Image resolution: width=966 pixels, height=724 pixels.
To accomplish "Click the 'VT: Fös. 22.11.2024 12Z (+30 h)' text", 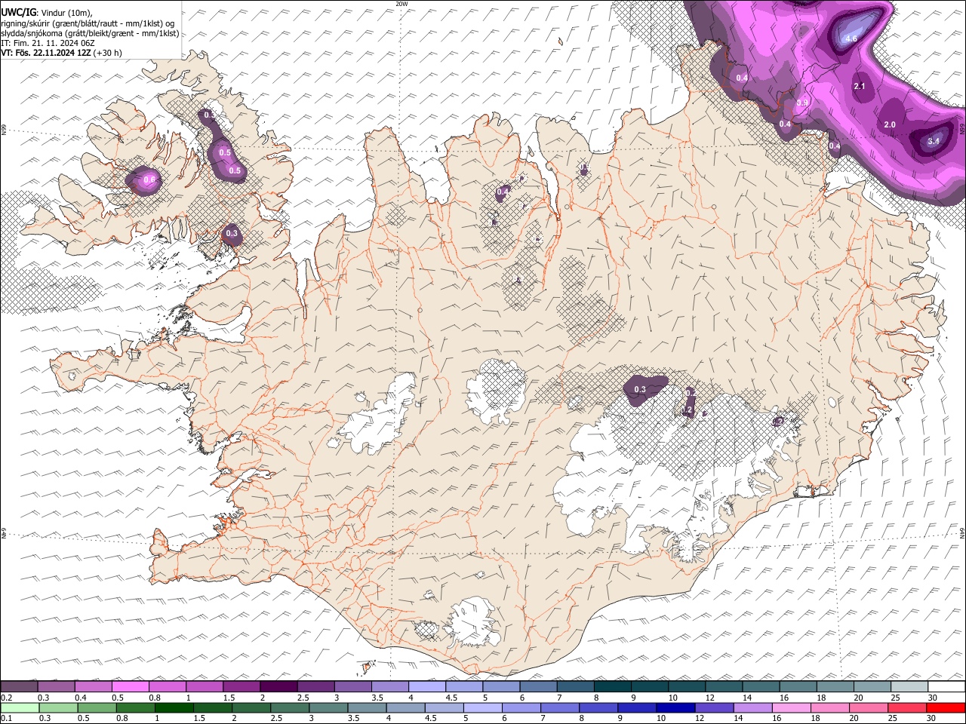I will (x=61, y=53).
